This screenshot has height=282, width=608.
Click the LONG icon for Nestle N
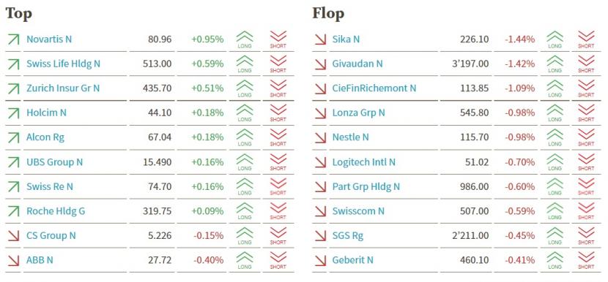click(x=555, y=137)
